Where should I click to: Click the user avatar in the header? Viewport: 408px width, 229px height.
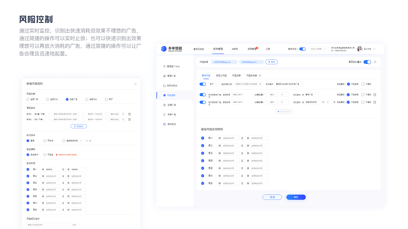click(360, 49)
